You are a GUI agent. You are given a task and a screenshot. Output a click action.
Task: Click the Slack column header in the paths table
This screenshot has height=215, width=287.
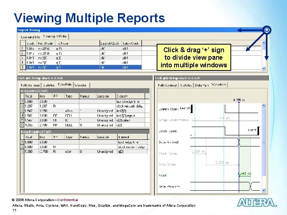click(31, 43)
